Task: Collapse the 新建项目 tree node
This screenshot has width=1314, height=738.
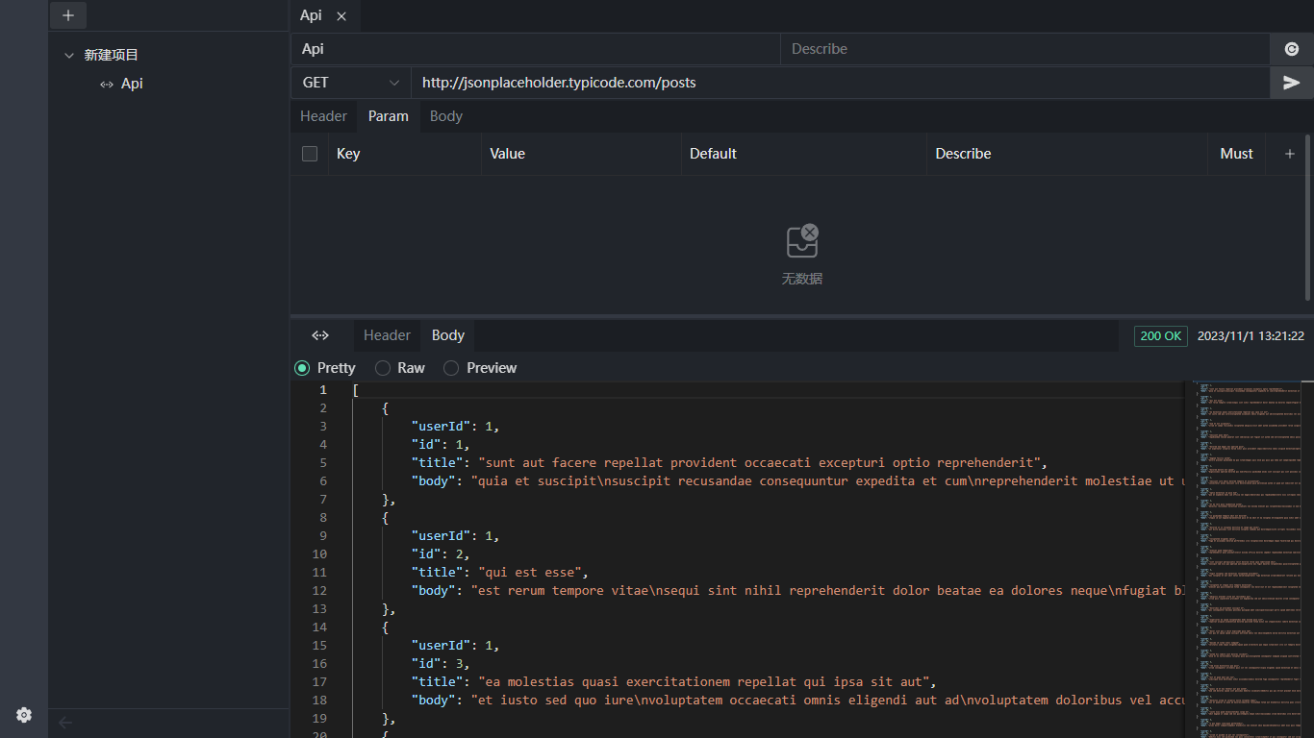Action: click(68, 56)
